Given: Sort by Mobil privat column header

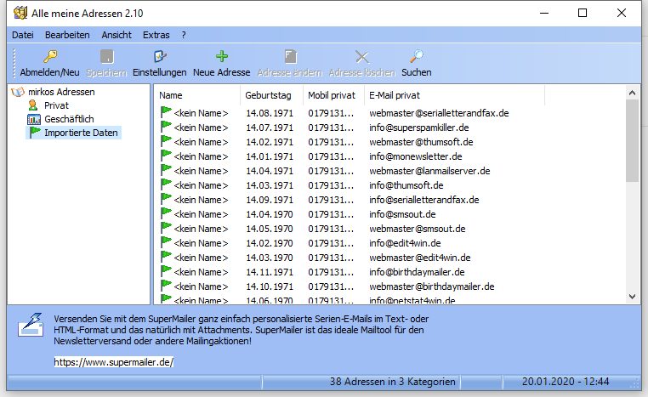Looking at the screenshot, I should (x=333, y=95).
